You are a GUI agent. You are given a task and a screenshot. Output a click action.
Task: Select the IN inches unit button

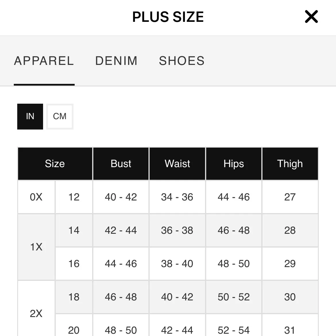click(x=30, y=116)
